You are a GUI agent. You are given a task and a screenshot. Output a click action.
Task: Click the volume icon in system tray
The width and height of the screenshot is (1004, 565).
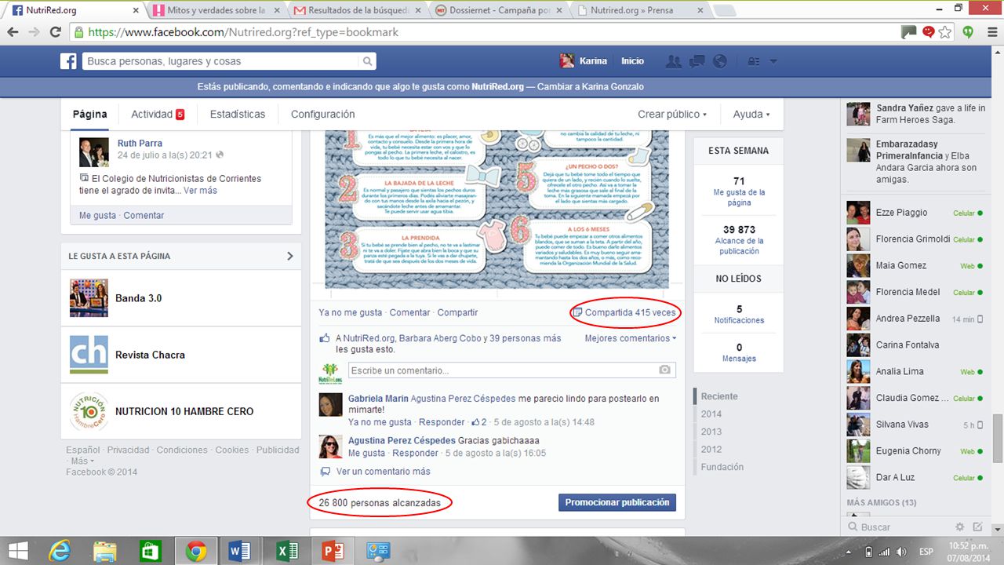[x=901, y=551]
